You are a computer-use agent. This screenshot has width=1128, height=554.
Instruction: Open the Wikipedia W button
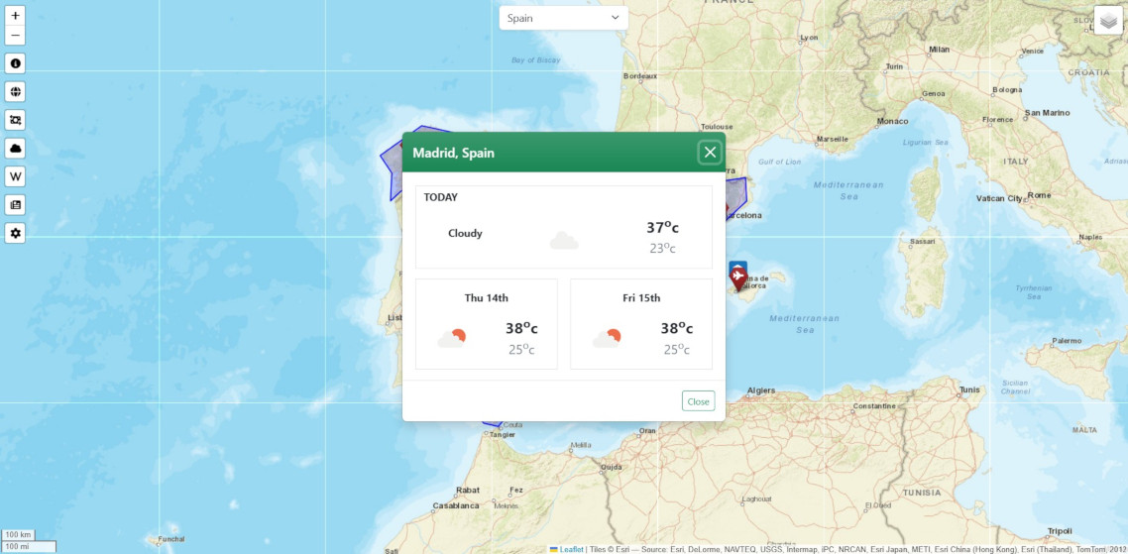tap(15, 176)
